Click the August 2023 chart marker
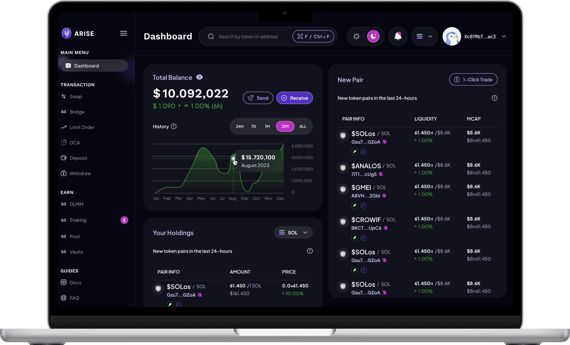Screen dimensions: 570x345 pos(233,159)
